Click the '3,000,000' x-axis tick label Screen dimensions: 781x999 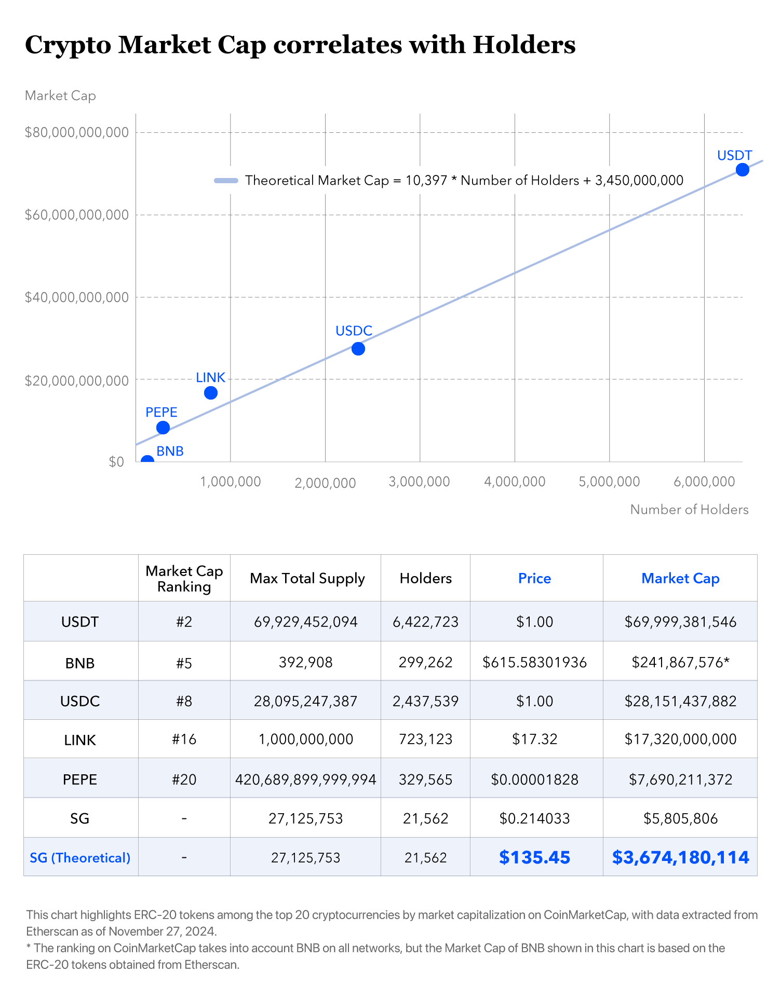coord(420,482)
